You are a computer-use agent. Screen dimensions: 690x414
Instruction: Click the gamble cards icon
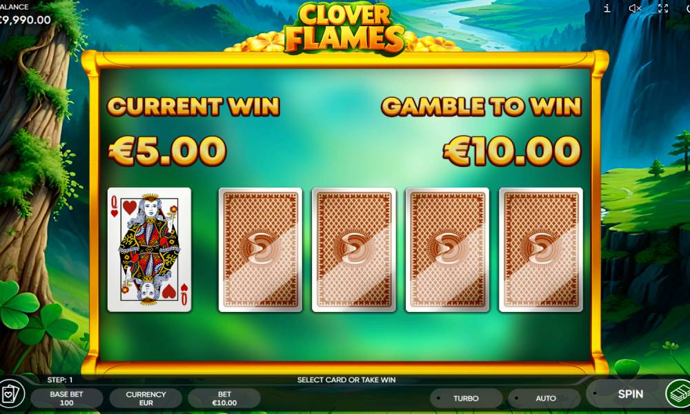[x=10, y=394]
